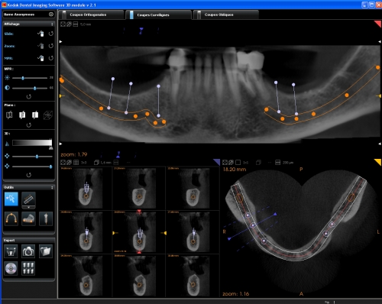382x304 pixels.
Task: Reset the MPR brightness and contrast settings
Action: coord(29,96)
